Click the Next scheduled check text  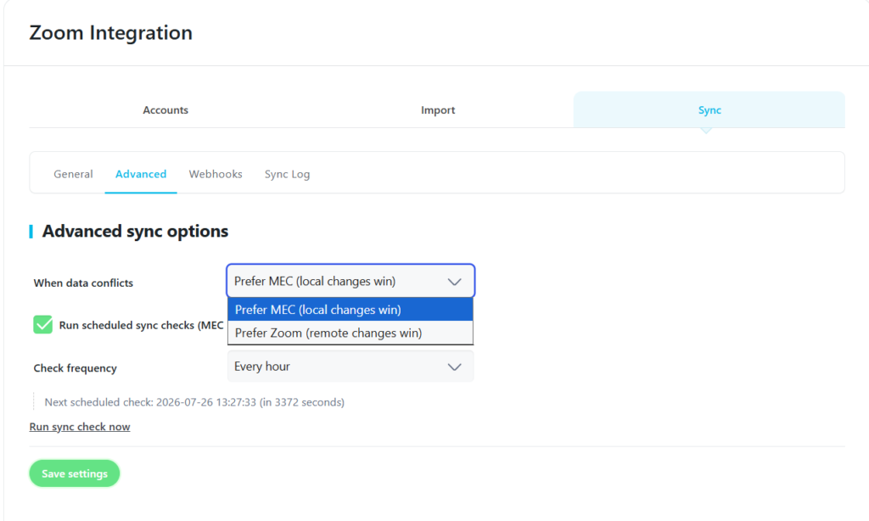[194, 402]
